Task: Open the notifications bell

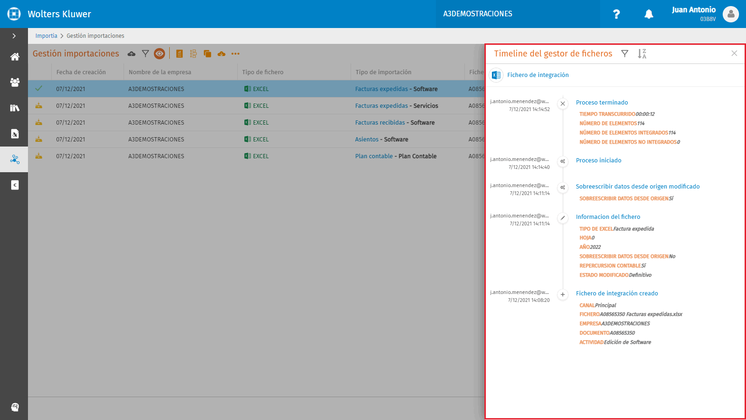Action: (x=649, y=14)
